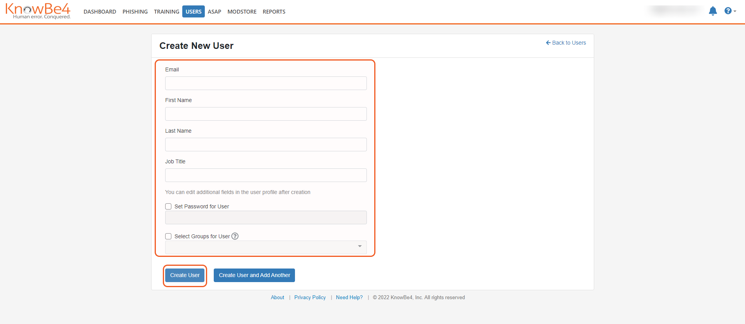Image resolution: width=745 pixels, height=324 pixels.
Task: Click the Create New User heading
Action: pos(196,46)
